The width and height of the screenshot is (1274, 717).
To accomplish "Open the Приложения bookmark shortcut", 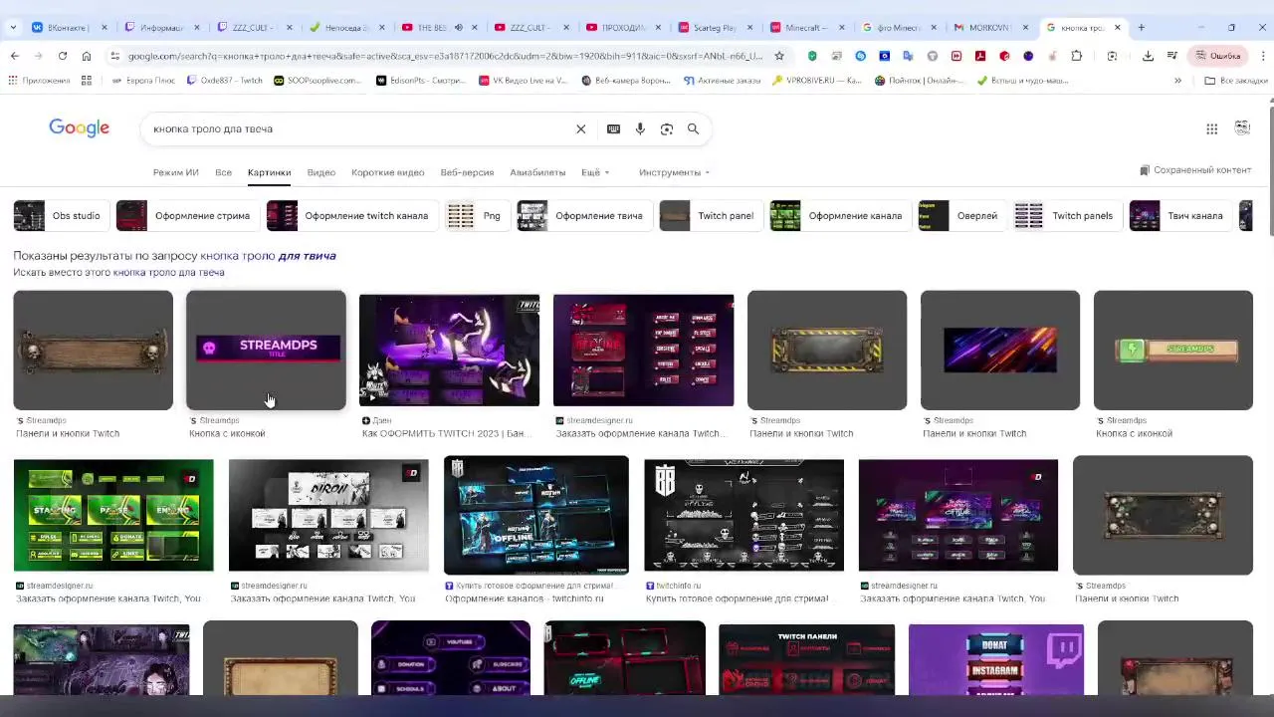I will pos(39,80).
